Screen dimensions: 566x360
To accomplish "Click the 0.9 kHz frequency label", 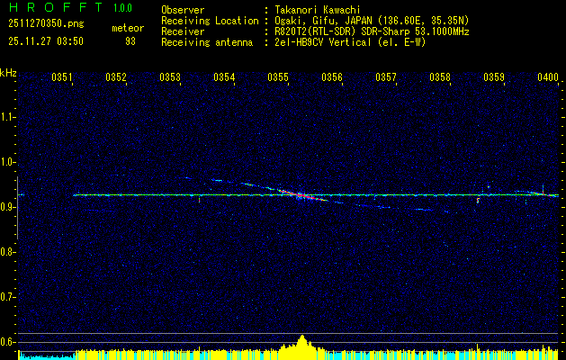I will pos(7,207).
